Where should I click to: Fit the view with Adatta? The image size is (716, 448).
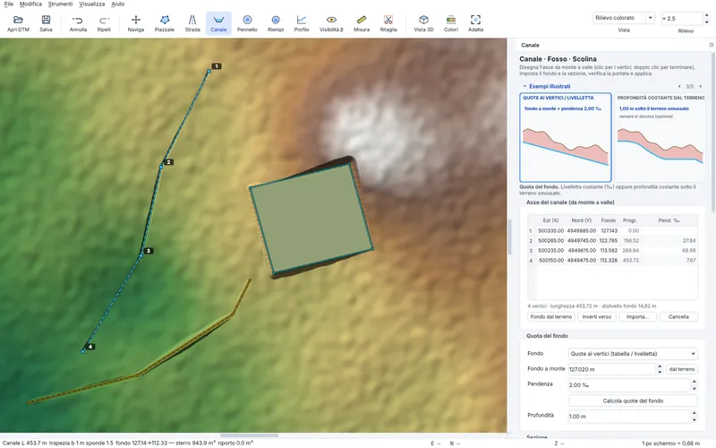475,23
